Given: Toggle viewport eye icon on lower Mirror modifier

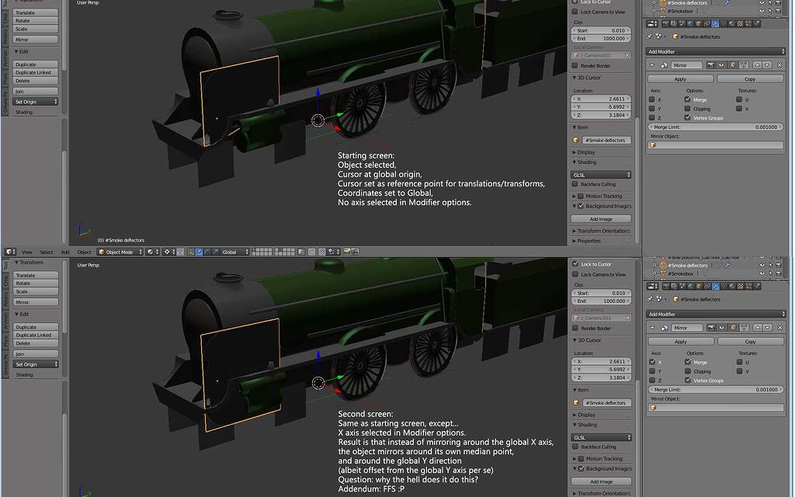Looking at the screenshot, I should (722, 328).
